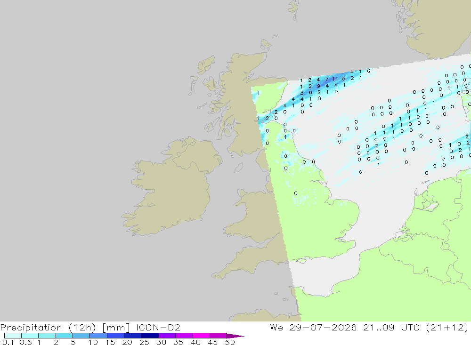Click the '7' precipitation value on the map
Viewport: 471px width, 345px height.
[327, 80]
